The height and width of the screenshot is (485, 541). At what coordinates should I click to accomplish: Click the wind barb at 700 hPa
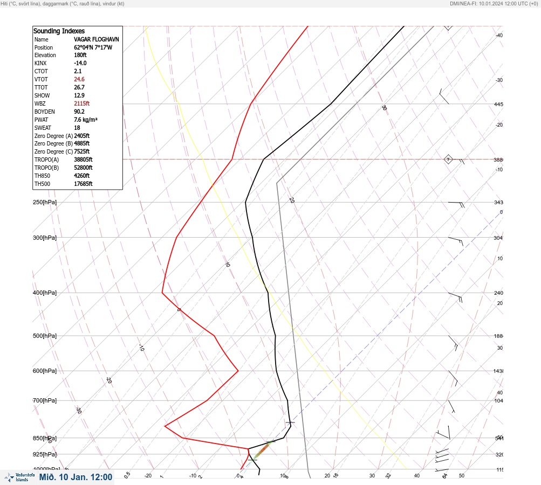451,406
